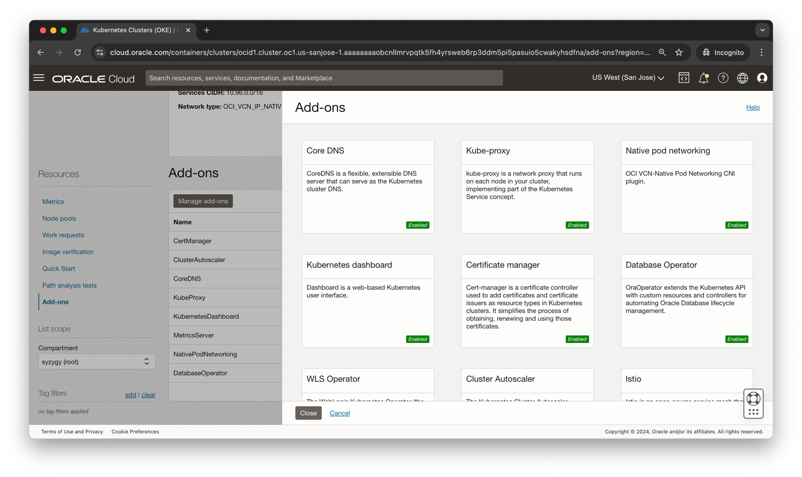This screenshot has height=477, width=802.
Task: Clear the applied tag filters
Action: point(149,395)
